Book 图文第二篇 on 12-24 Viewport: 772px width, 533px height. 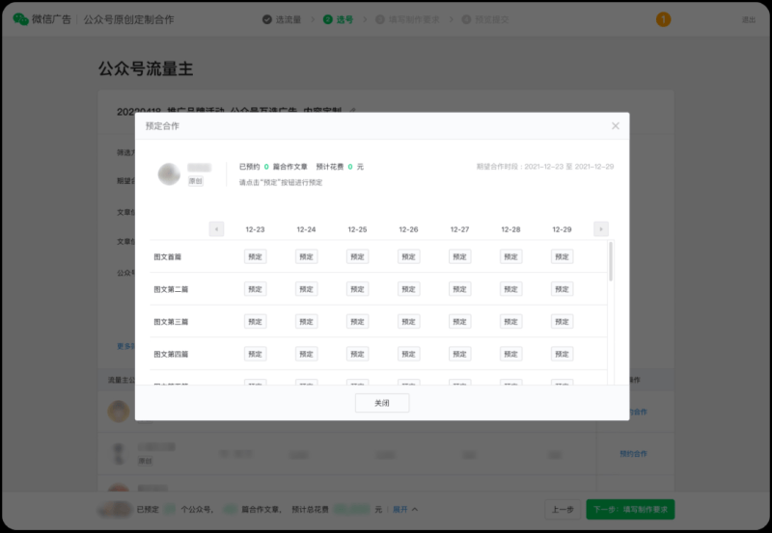(306, 289)
